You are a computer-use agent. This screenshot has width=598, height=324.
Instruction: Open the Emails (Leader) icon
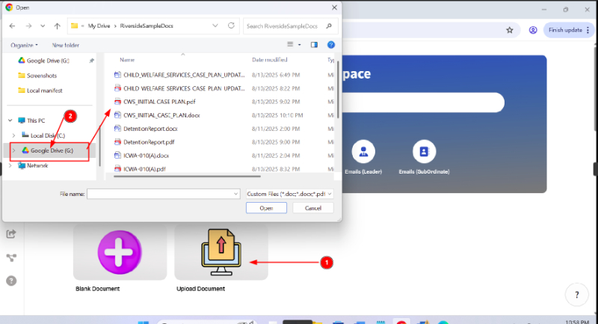tap(363, 153)
